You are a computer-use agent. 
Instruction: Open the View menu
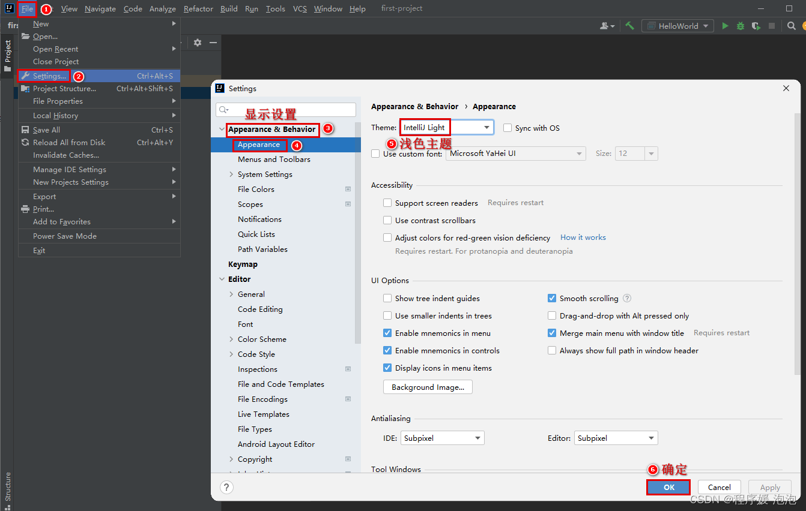coord(69,8)
